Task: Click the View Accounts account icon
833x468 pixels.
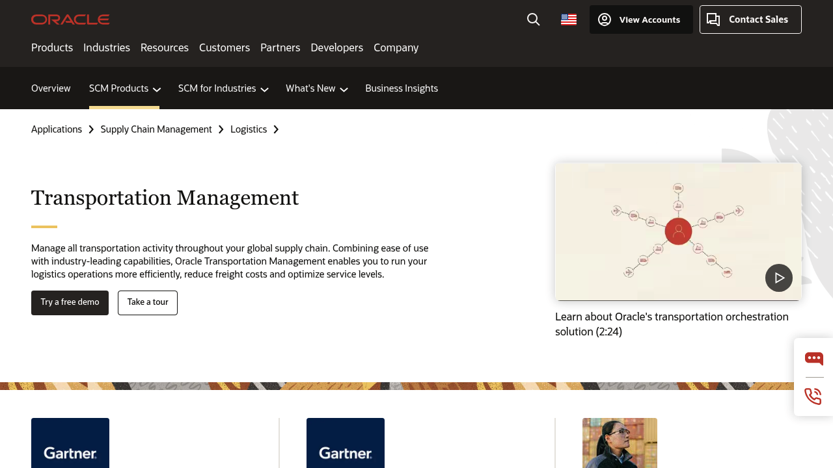Action: click(605, 19)
